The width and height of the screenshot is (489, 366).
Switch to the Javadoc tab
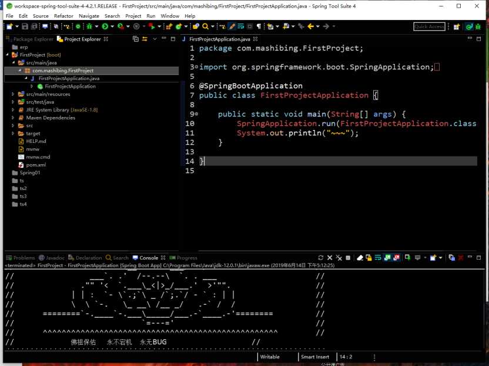coord(52,258)
